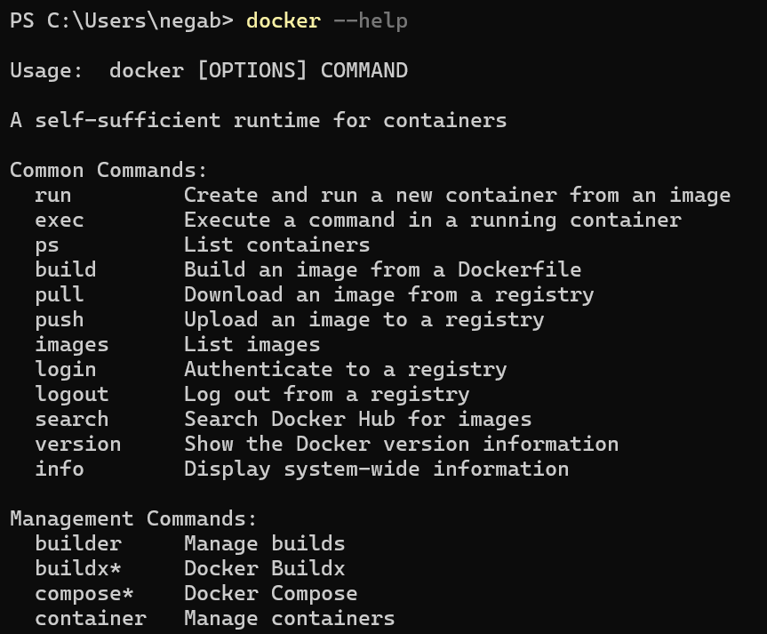
Task: Click the 'run' command name
Action: [53, 196]
